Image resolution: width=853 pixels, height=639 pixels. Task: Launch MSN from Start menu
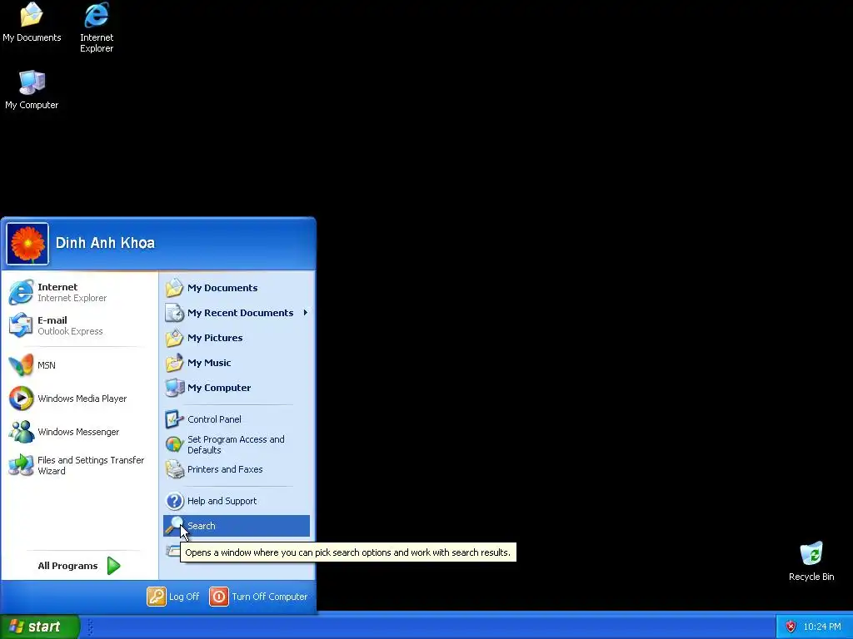coord(79,365)
